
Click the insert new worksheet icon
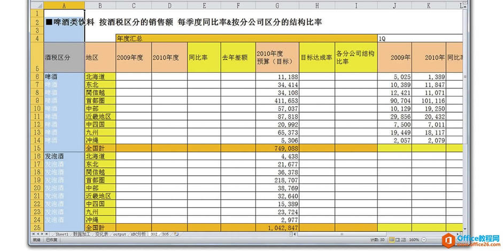(x=176, y=234)
